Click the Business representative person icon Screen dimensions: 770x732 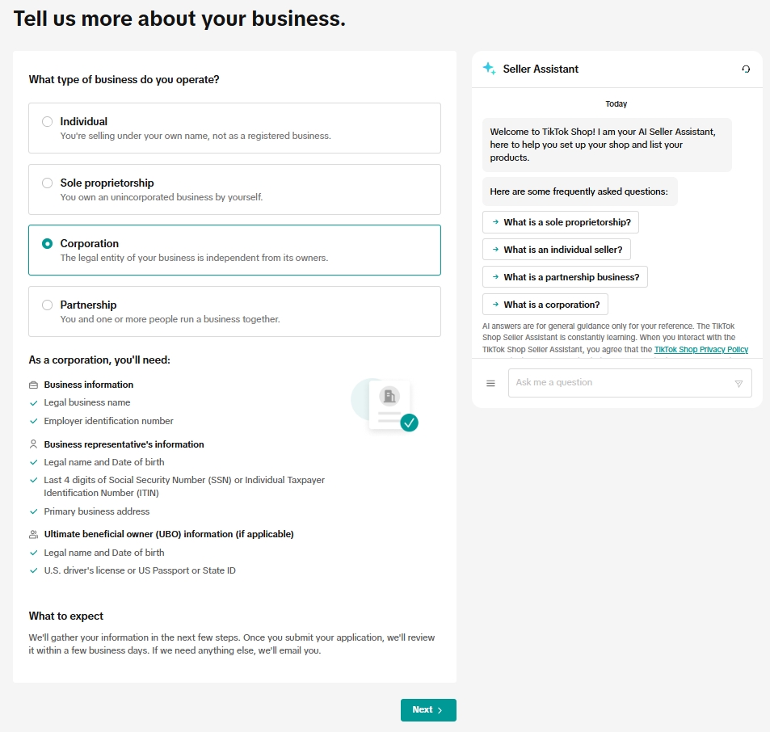click(33, 444)
